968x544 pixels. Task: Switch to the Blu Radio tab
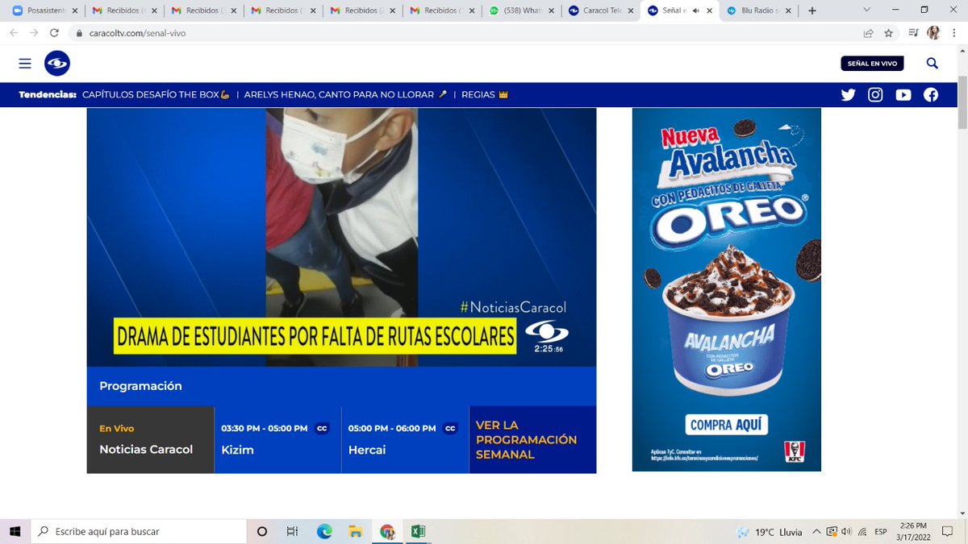pos(758,10)
